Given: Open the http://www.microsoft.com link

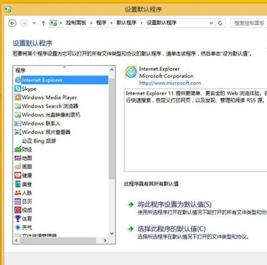Looking at the screenshot, I should 170,83.
